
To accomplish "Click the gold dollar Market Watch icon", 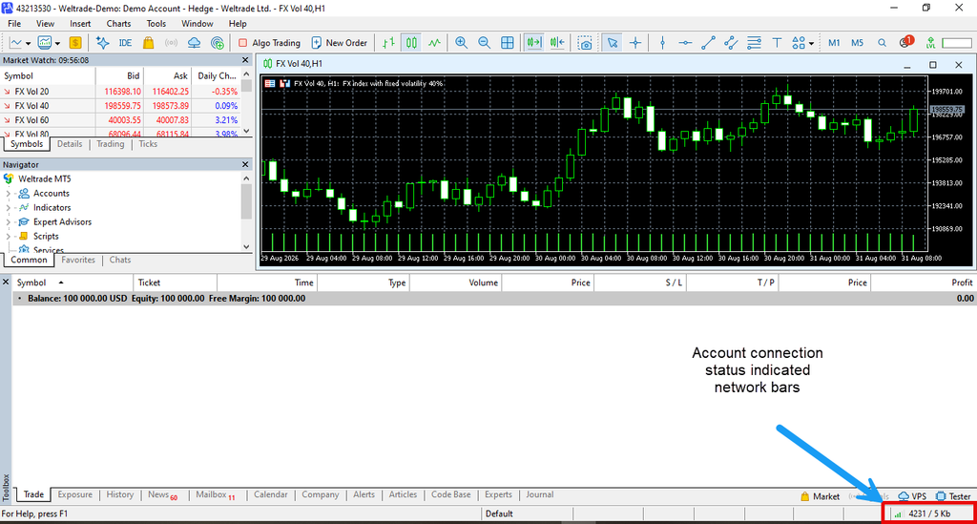I will point(75,43).
